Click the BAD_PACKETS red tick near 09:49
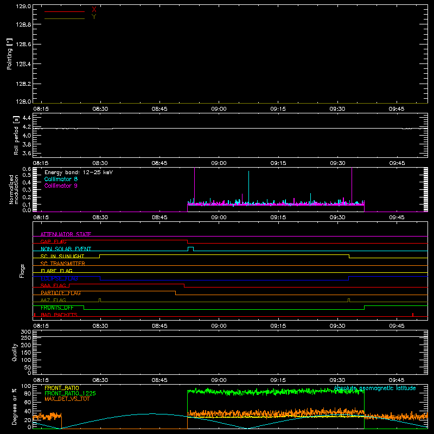434x434 pixels. [x=413, y=315]
